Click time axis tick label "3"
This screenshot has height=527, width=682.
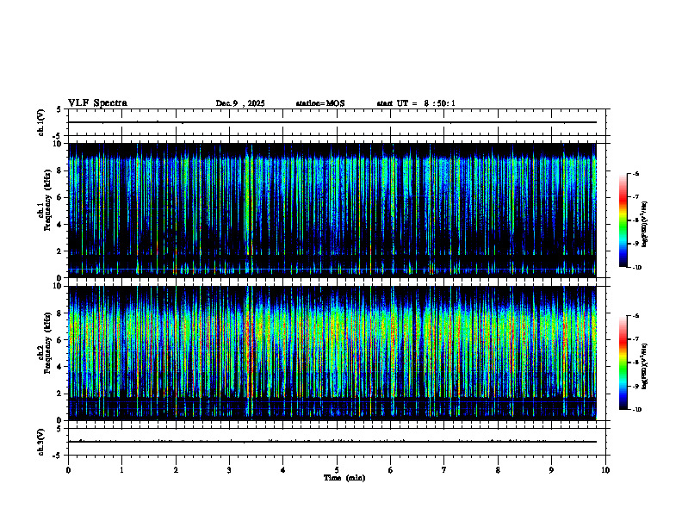229,470
